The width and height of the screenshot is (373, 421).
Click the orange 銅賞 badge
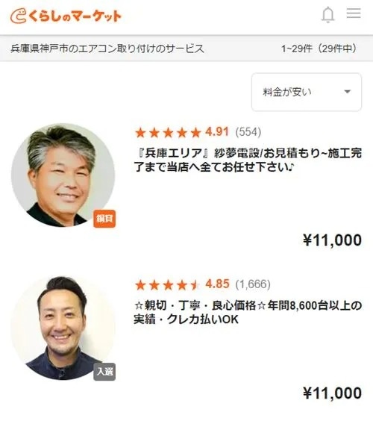pyautogui.click(x=104, y=219)
